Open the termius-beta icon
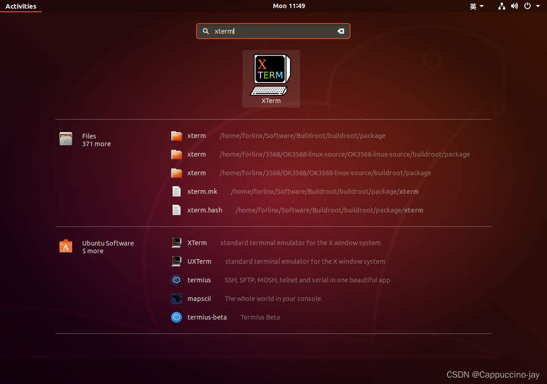 click(177, 317)
